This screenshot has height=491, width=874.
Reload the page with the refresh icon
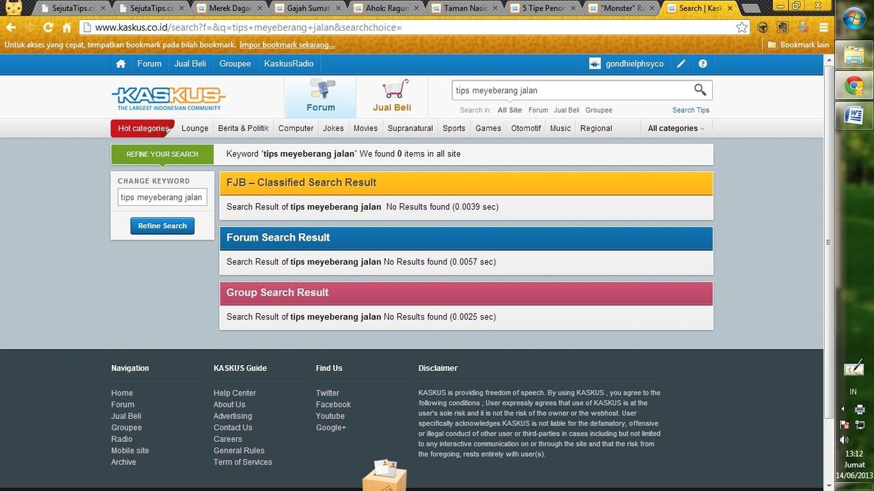pyautogui.click(x=48, y=27)
